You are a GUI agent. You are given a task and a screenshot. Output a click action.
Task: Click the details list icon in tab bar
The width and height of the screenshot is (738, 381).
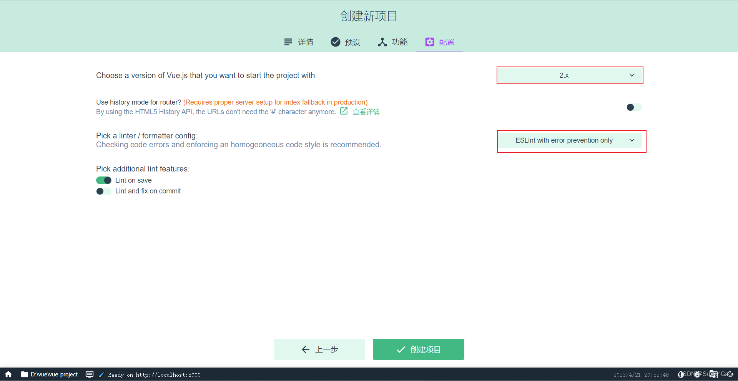point(288,42)
